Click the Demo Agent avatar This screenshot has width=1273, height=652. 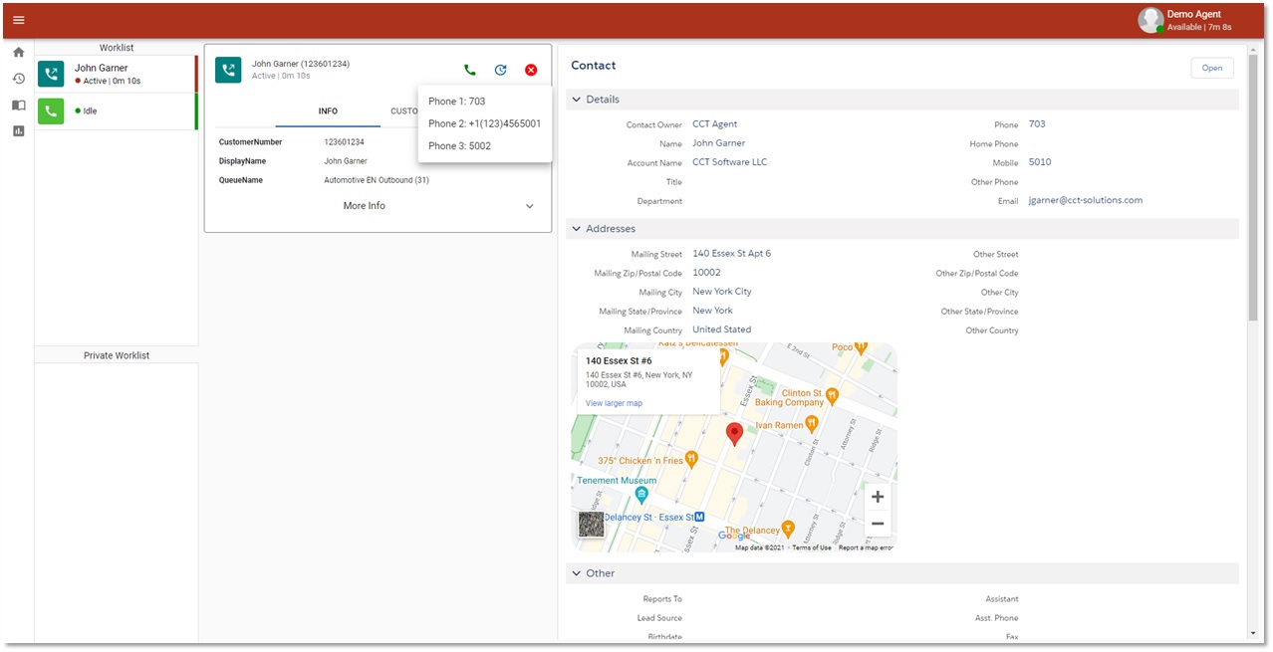click(1151, 20)
